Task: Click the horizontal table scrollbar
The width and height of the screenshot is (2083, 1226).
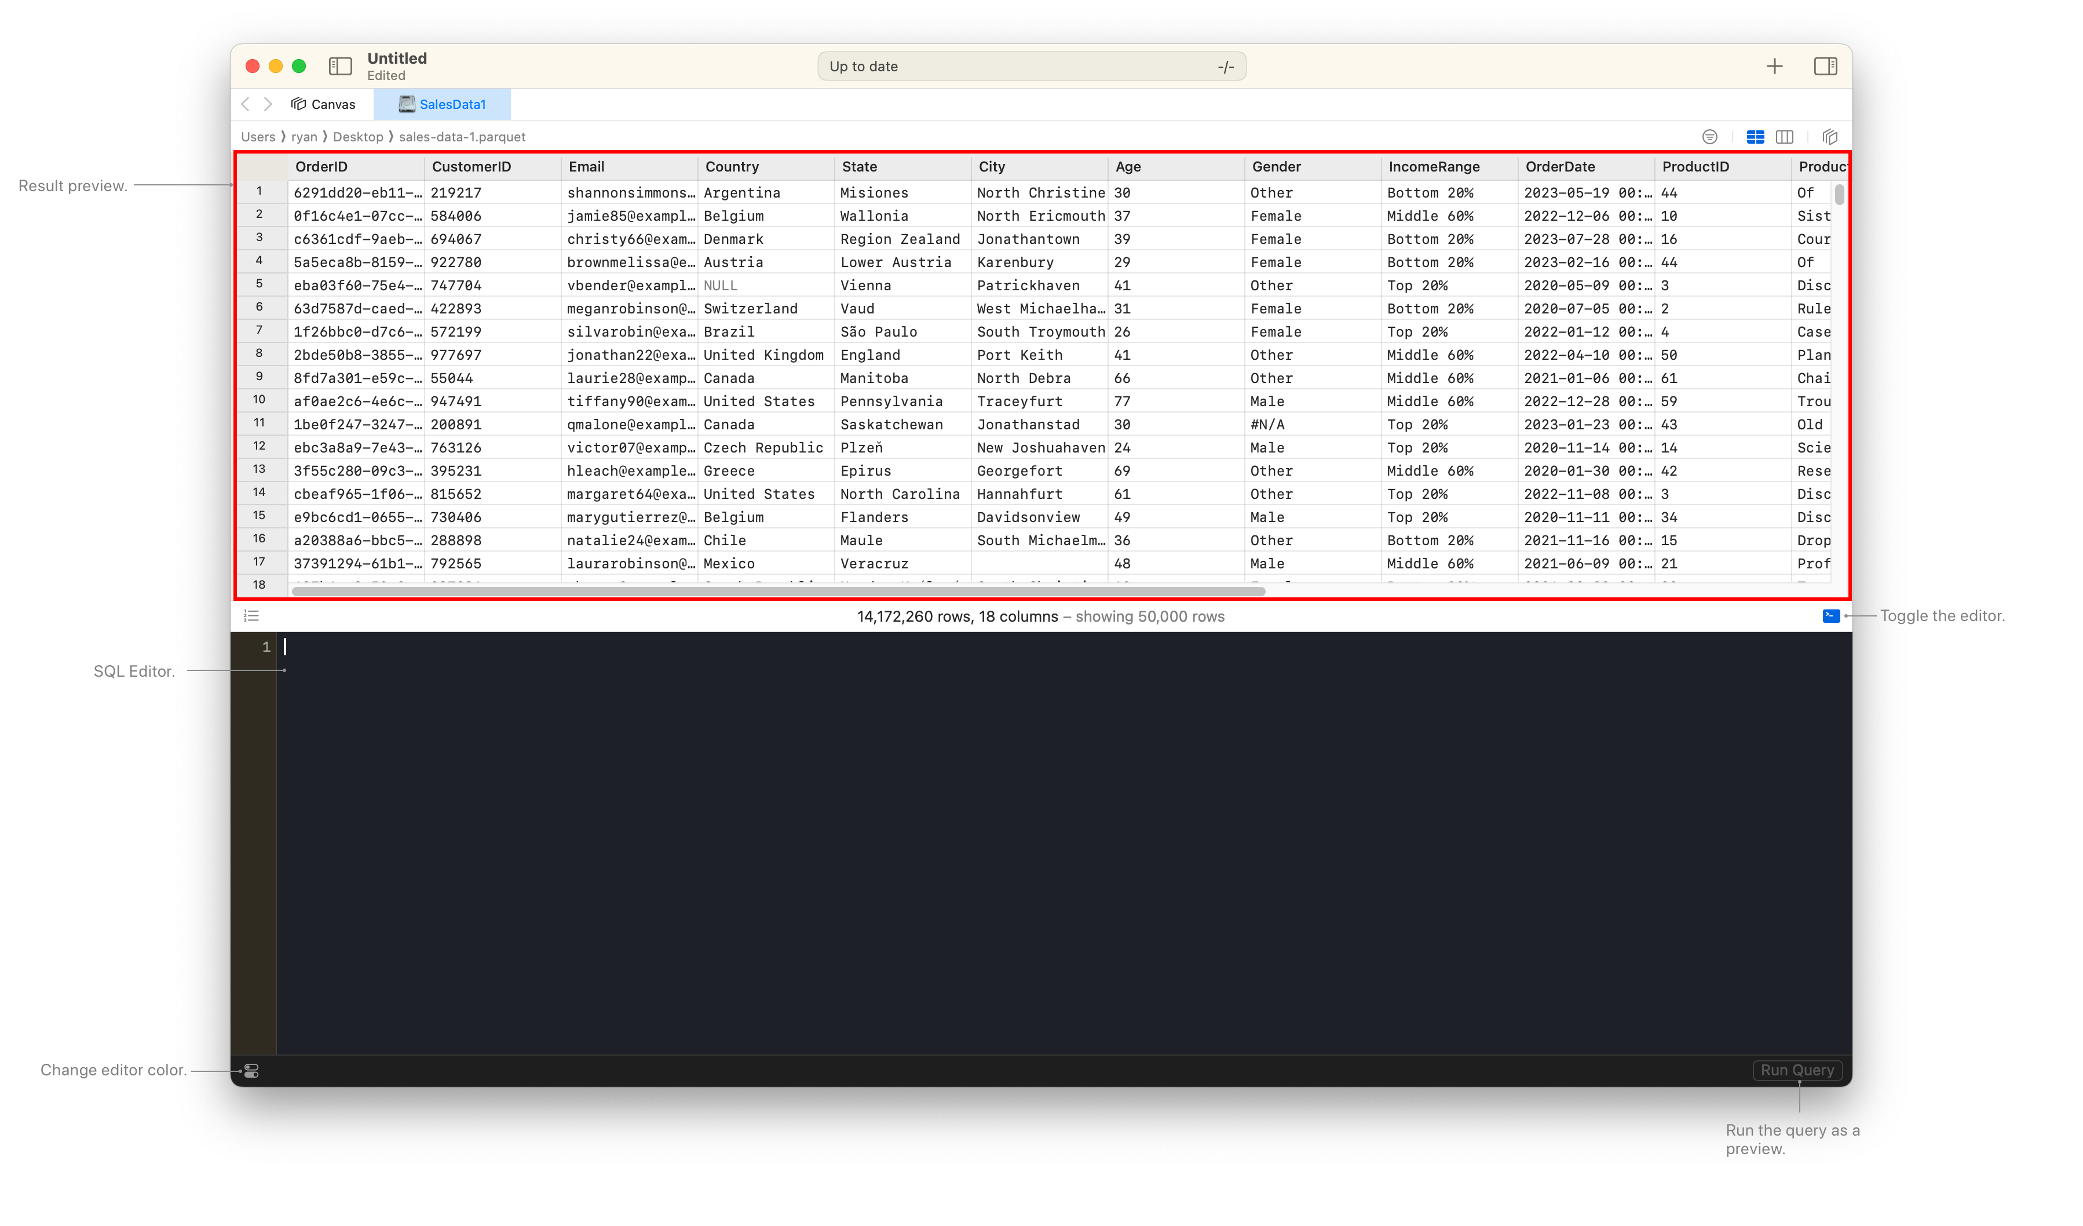Action: pos(778,591)
